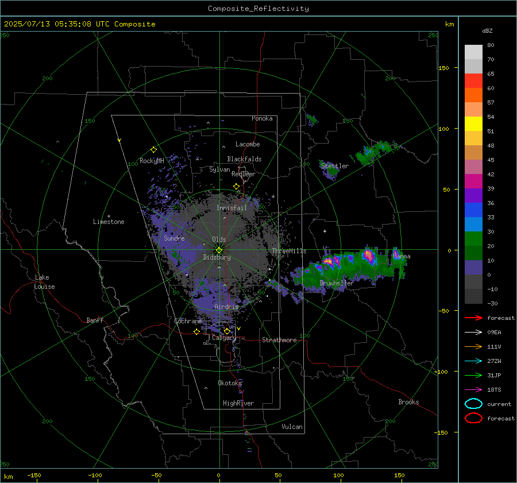This screenshot has width=517, height=483.
Task: Click the Calgary city label
Action: pyautogui.click(x=224, y=338)
